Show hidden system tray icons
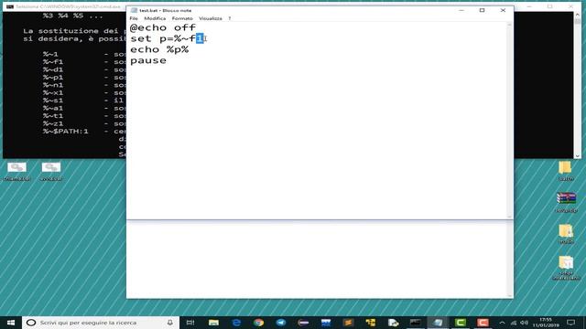 click(502, 323)
